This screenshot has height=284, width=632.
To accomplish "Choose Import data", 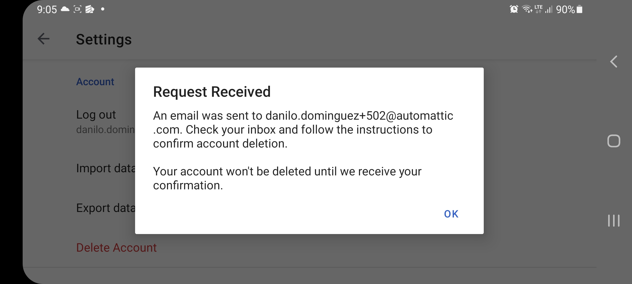I will pyautogui.click(x=107, y=168).
